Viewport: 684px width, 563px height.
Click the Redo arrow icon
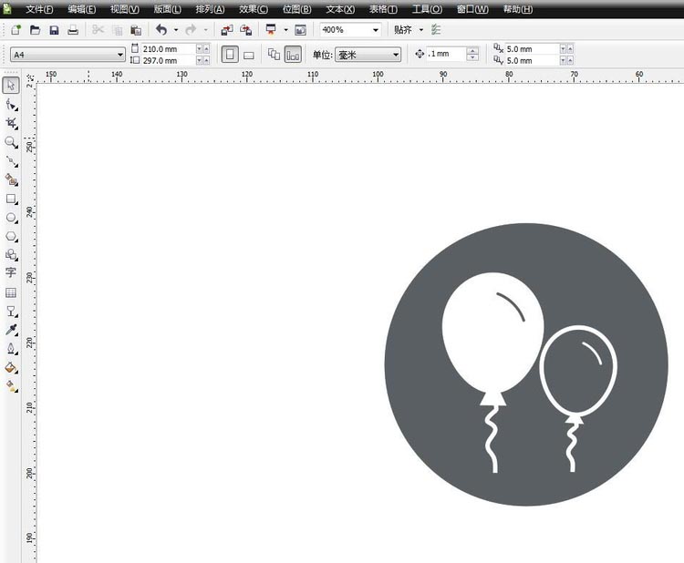191,30
